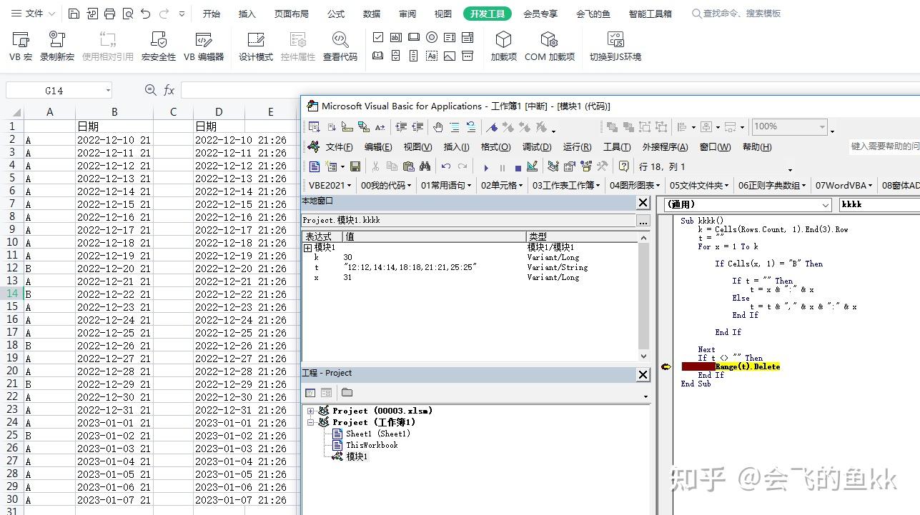Expand the 模块1 entry in Locals window
Screen dimensions: 920x515
(x=307, y=248)
